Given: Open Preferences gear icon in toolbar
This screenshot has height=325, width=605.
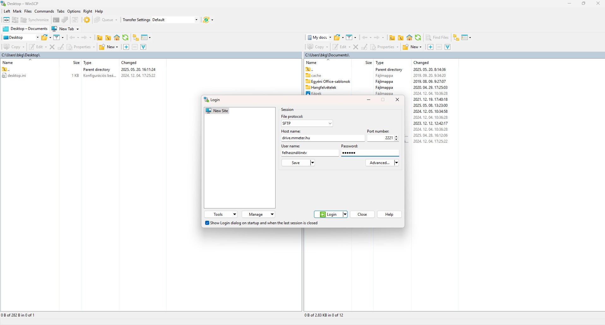Looking at the screenshot, I should tap(87, 20).
